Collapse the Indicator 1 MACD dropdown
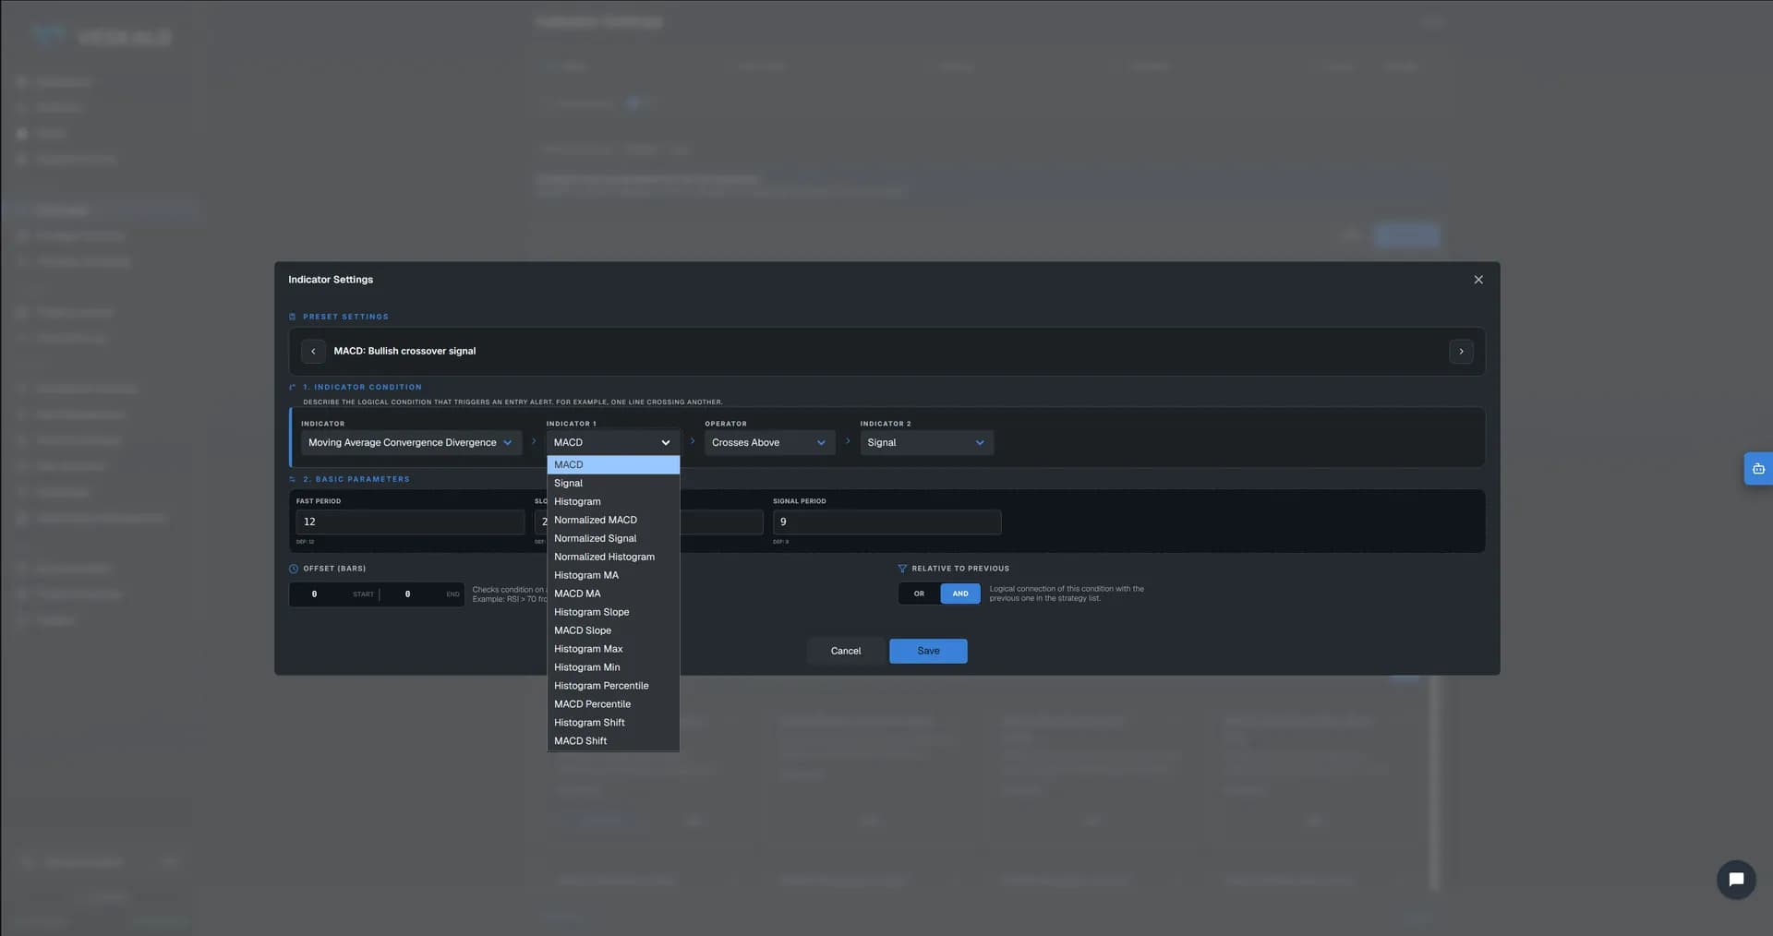The image size is (1773, 936). [x=613, y=443]
